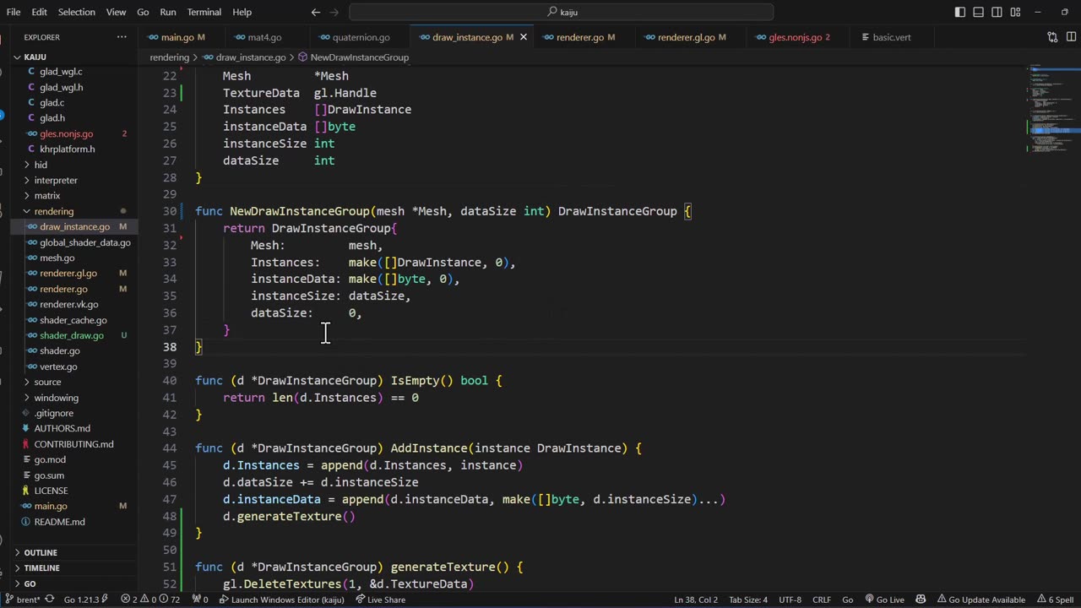Screen dimensions: 1081x608
Task: Toggle the secondary side bar visibility
Action: 997,12
